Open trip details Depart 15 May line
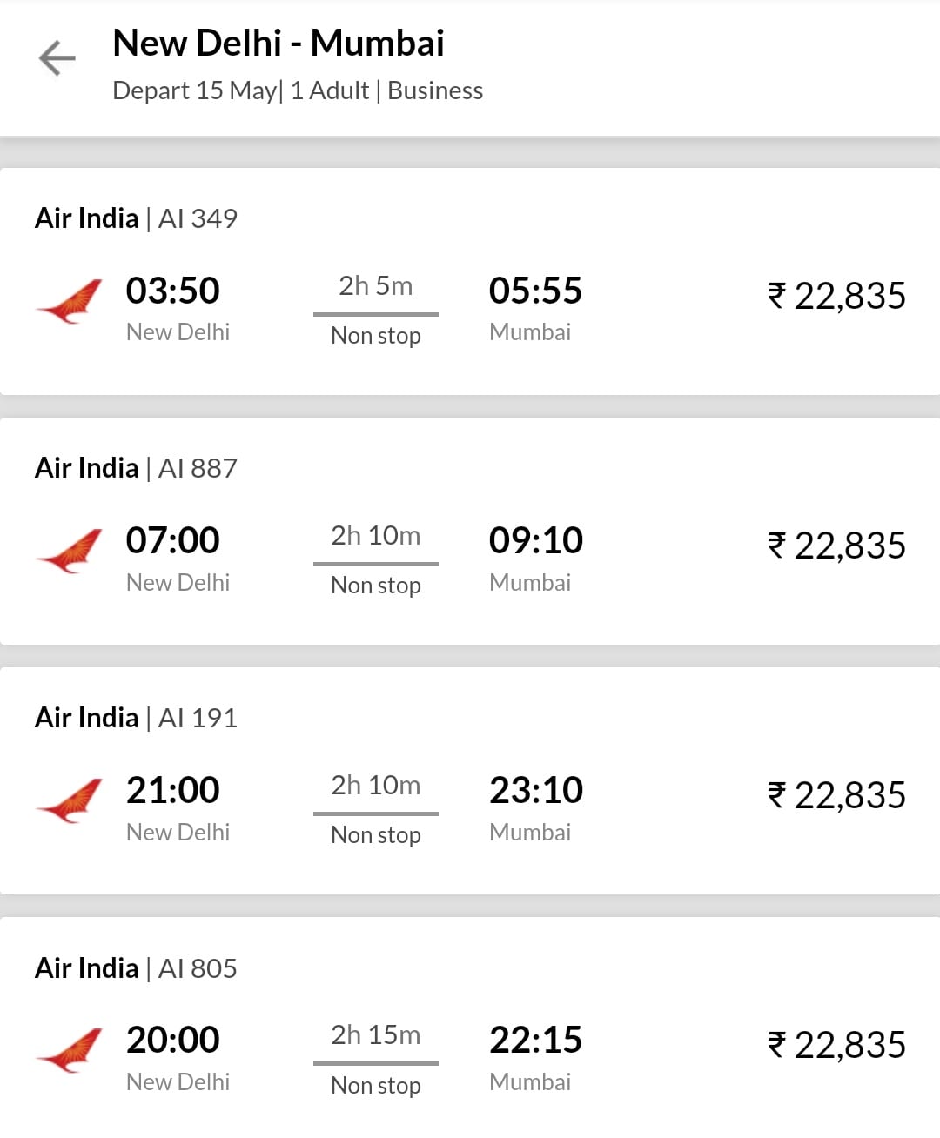 pos(298,90)
